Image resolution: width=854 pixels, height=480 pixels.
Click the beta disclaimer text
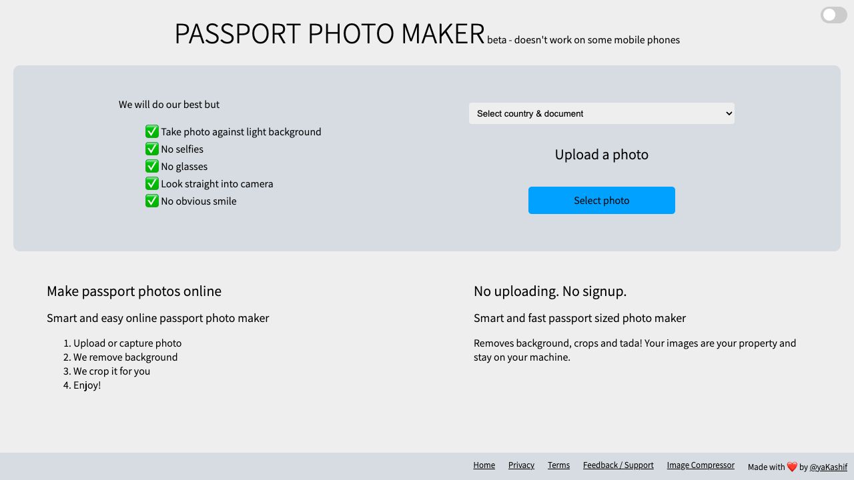pos(583,40)
